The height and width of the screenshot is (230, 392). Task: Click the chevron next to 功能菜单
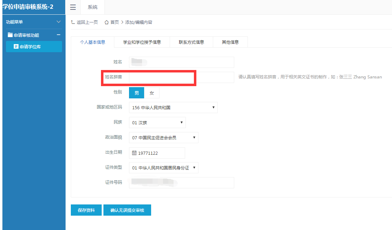click(x=59, y=22)
